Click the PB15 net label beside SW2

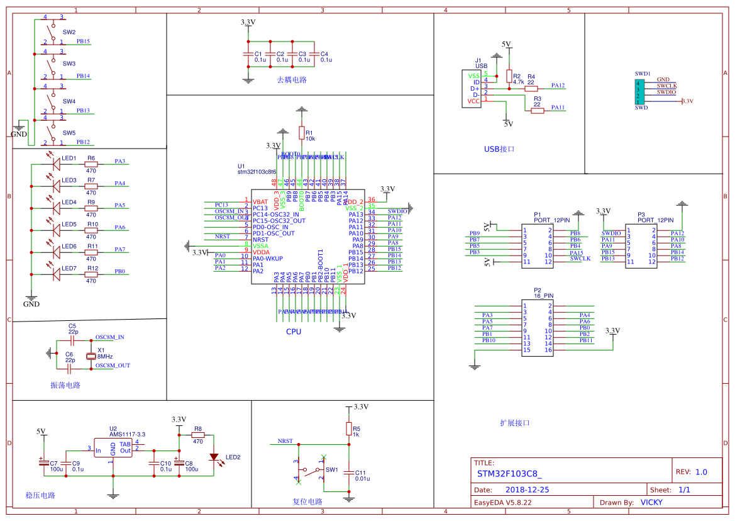(83, 42)
